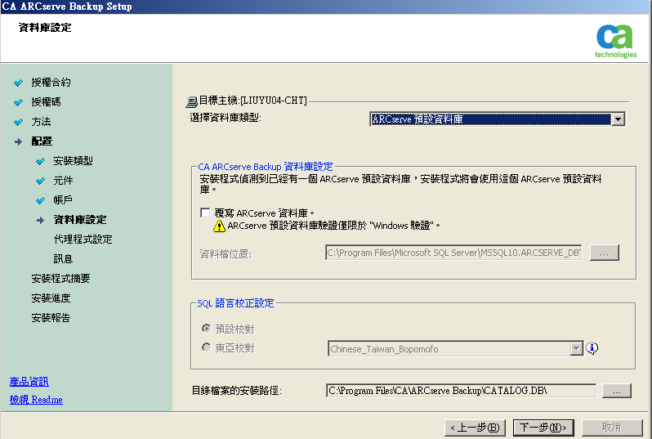Viewport: 652px width, 439px height.
Task: Click the 取消 cancel button
Action: 612,428
